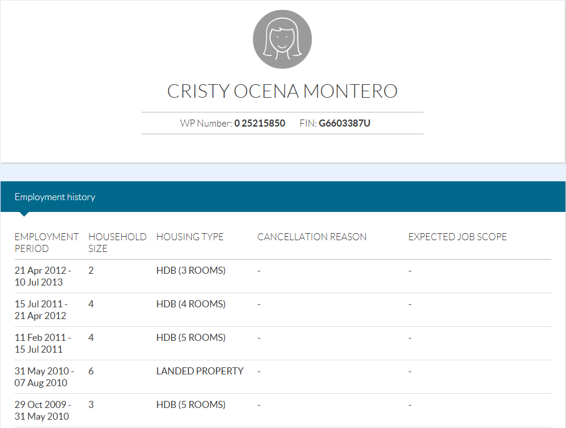Click the Cristy Ocena Montero name heading

(x=282, y=91)
